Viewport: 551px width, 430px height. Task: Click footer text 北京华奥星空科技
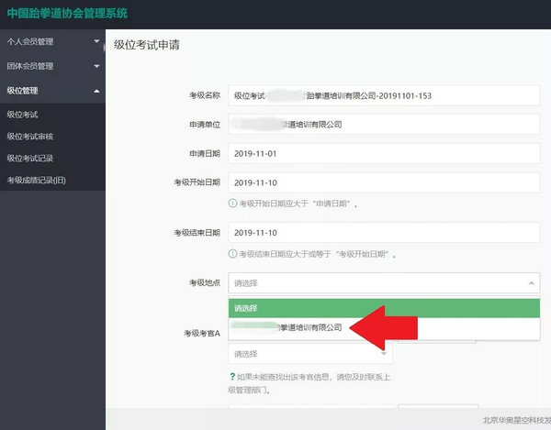click(516, 420)
